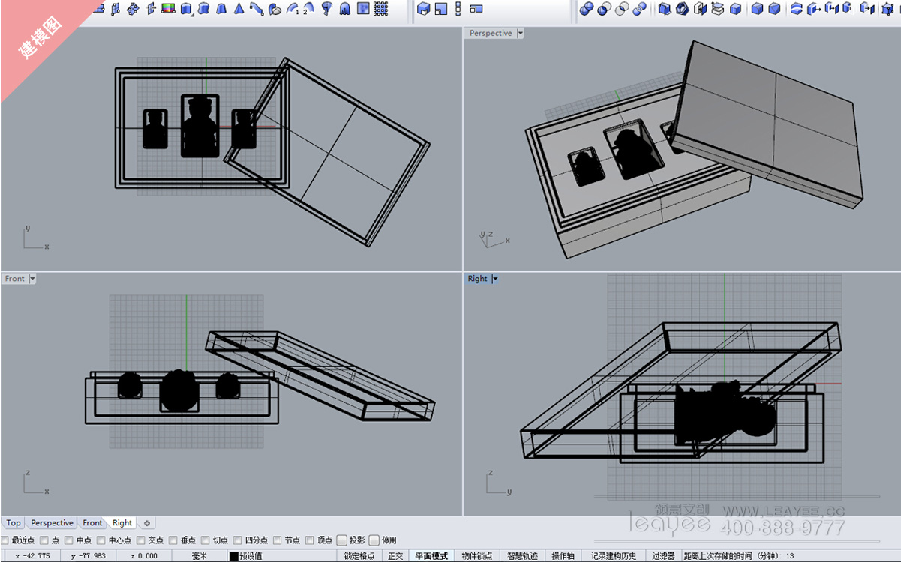The width and height of the screenshot is (901, 562).
Task: Add a new viewport tab
Action: [147, 523]
